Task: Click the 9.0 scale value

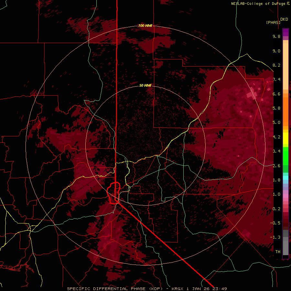Action: pyautogui.click(x=276, y=51)
